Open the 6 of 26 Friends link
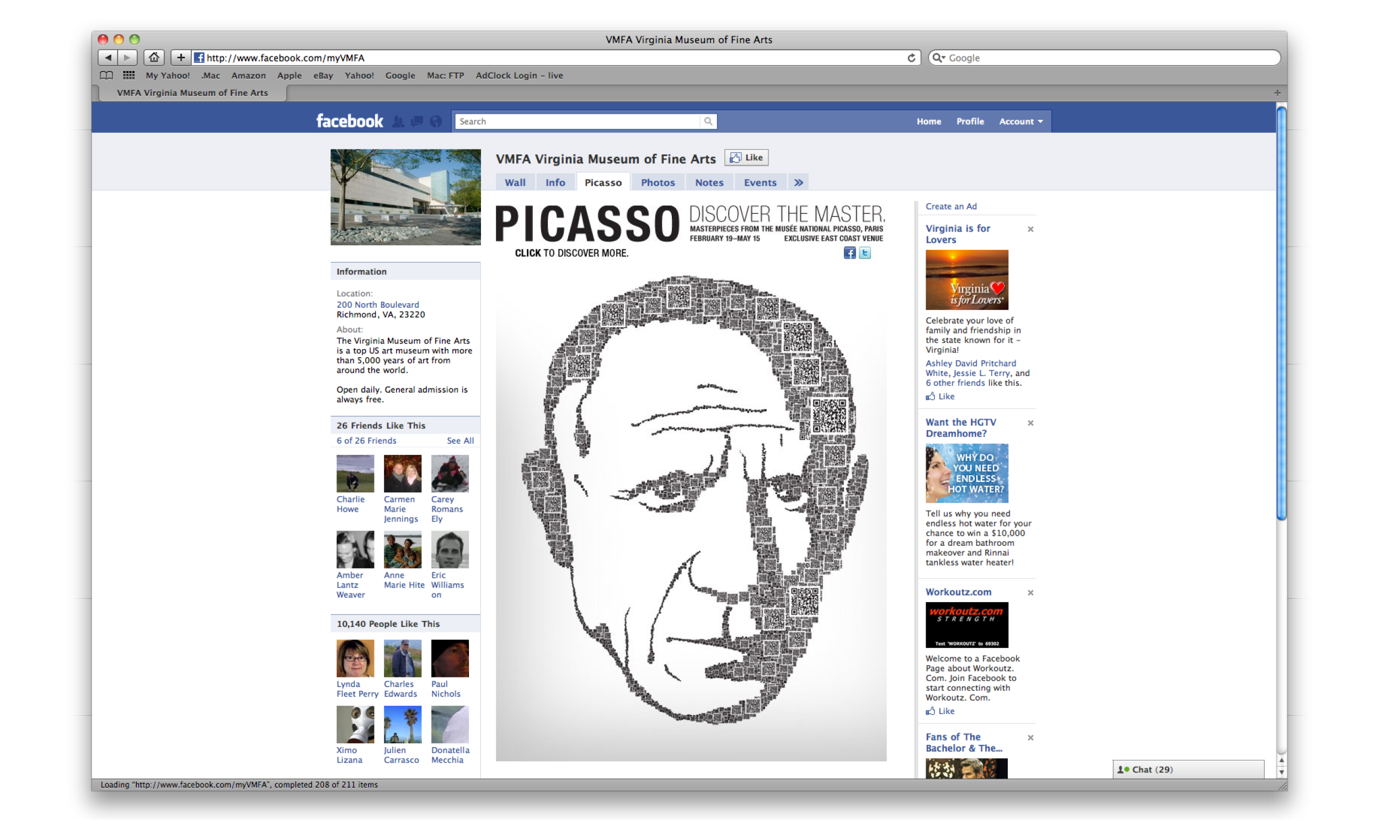 pyautogui.click(x=366, y=441)
